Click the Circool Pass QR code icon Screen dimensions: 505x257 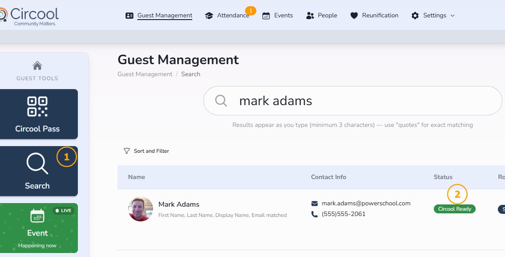[37, 106]
